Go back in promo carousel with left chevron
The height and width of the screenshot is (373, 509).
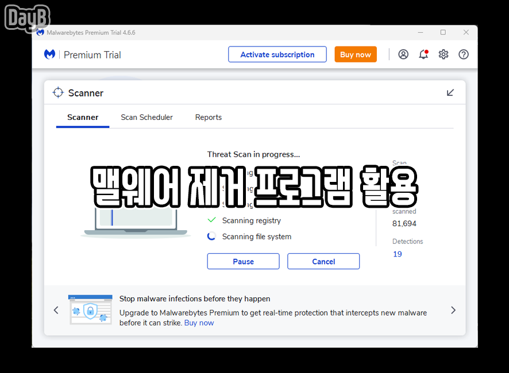pos(56,310)
